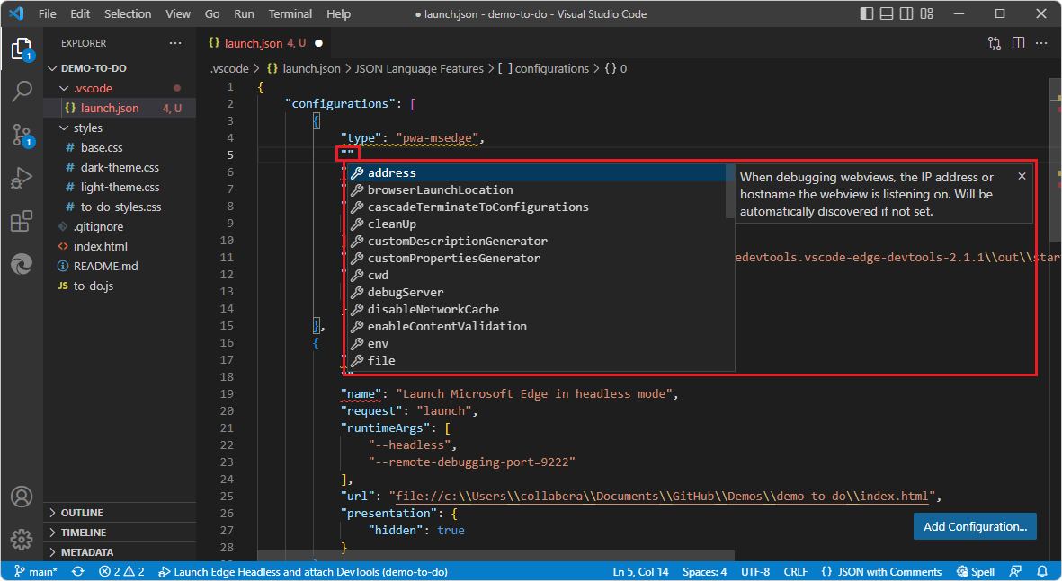Open the Terminal menu
The height and width of the screenshot is (581, 1062).
tap(290, 13)
